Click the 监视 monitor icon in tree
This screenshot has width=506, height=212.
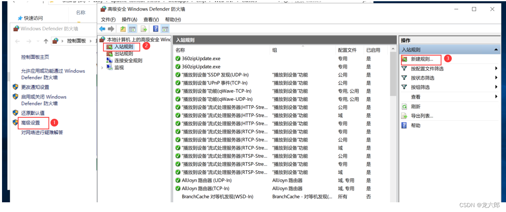(x=109, y=67)
